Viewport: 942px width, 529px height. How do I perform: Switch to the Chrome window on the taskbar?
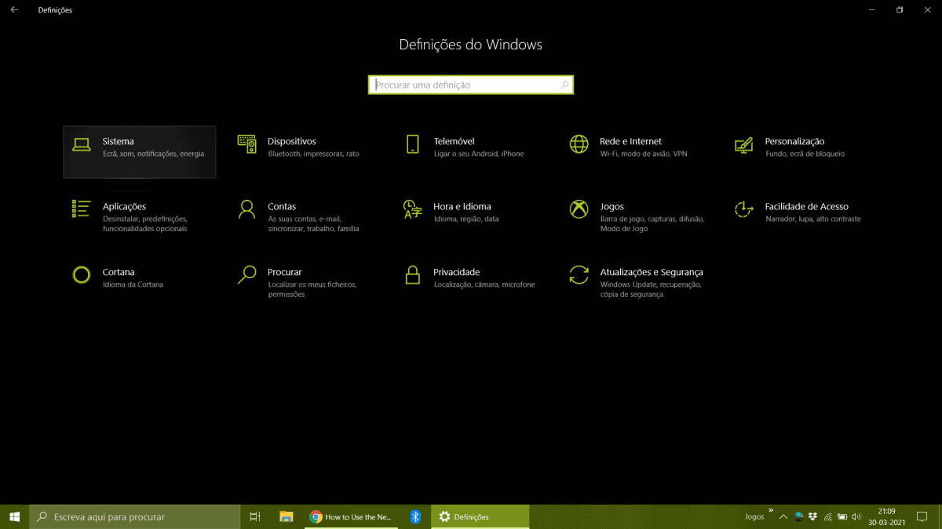[x=351, y=516]
